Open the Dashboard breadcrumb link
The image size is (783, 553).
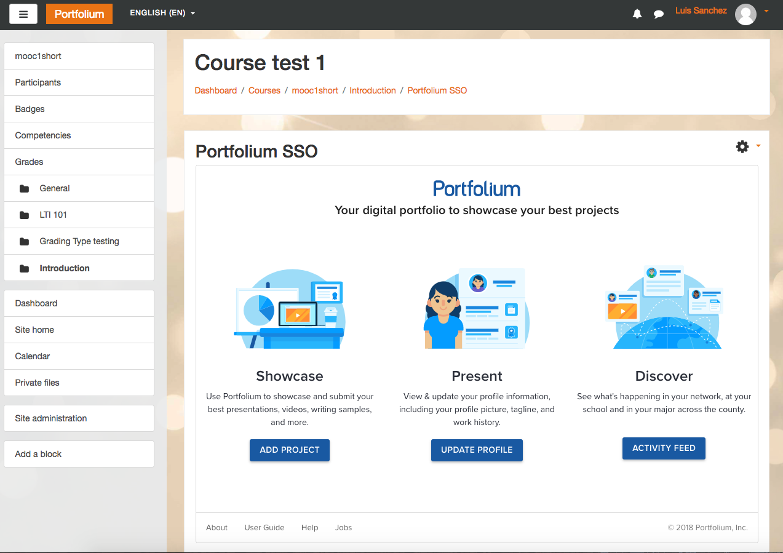pyautogui.click(x=216, y=90)
